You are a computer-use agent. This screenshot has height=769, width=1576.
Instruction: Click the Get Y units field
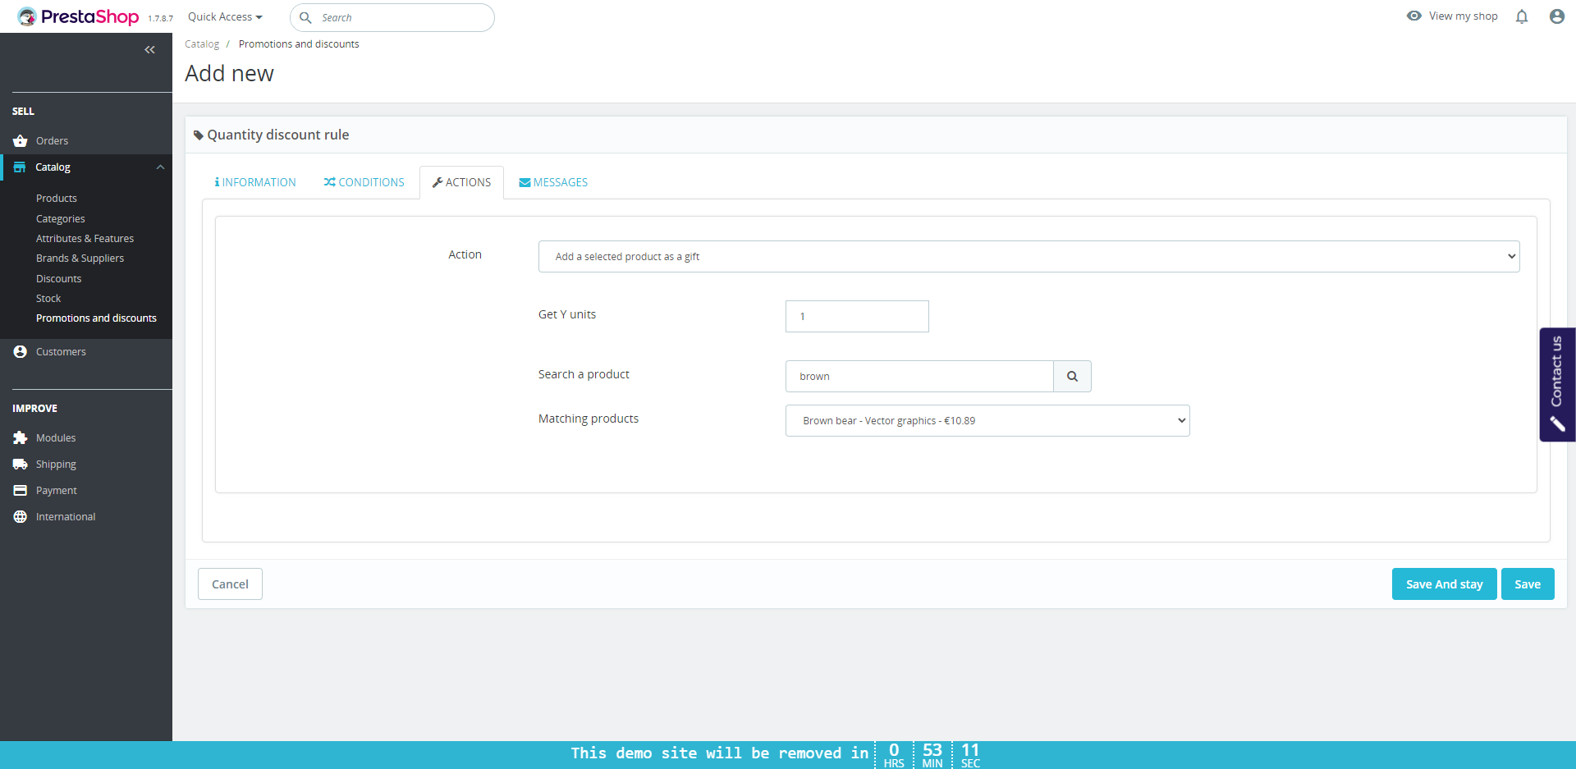tap(857, 316)
